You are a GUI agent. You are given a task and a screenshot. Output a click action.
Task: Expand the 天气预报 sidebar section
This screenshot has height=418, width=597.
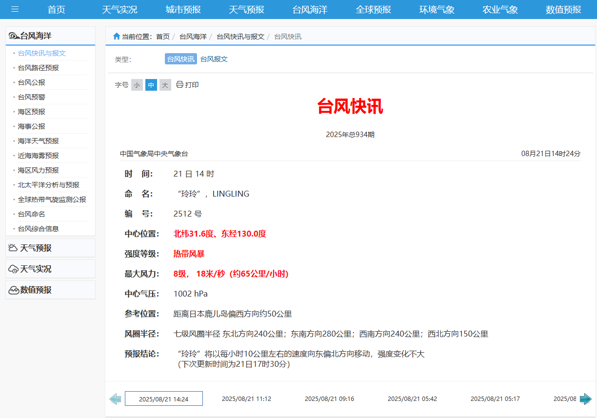coord(36,248)
